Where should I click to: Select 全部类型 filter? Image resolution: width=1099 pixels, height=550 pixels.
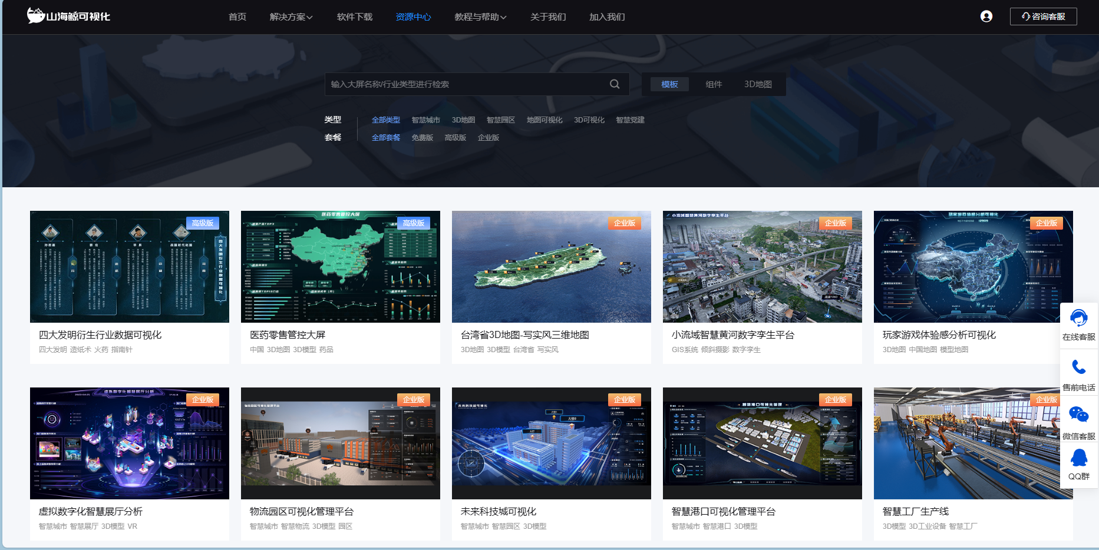pos(386,120)
